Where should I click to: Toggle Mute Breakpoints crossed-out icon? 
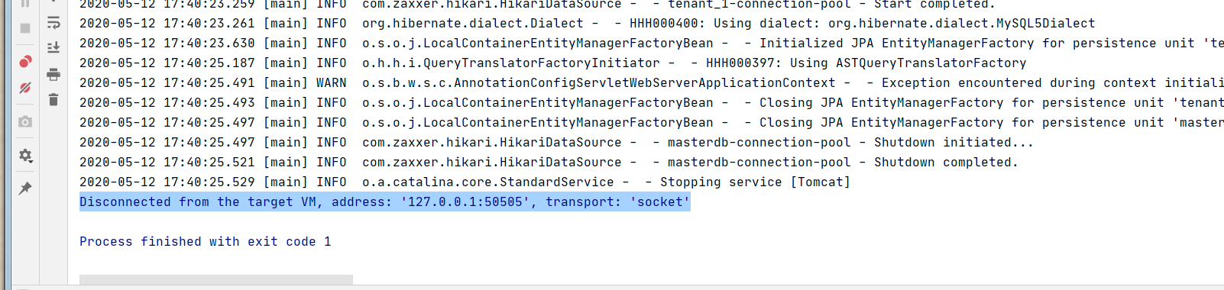pos(25,88)
